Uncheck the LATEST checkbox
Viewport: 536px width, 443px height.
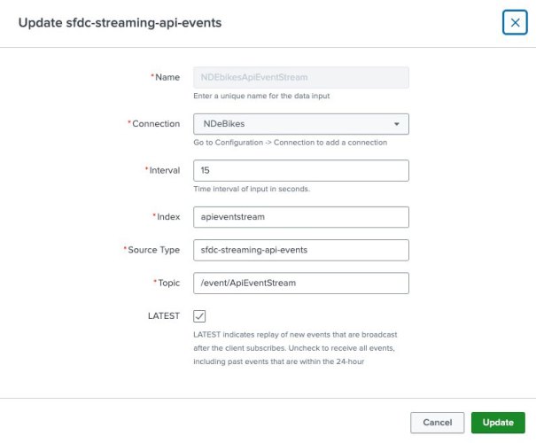[199, 316]
